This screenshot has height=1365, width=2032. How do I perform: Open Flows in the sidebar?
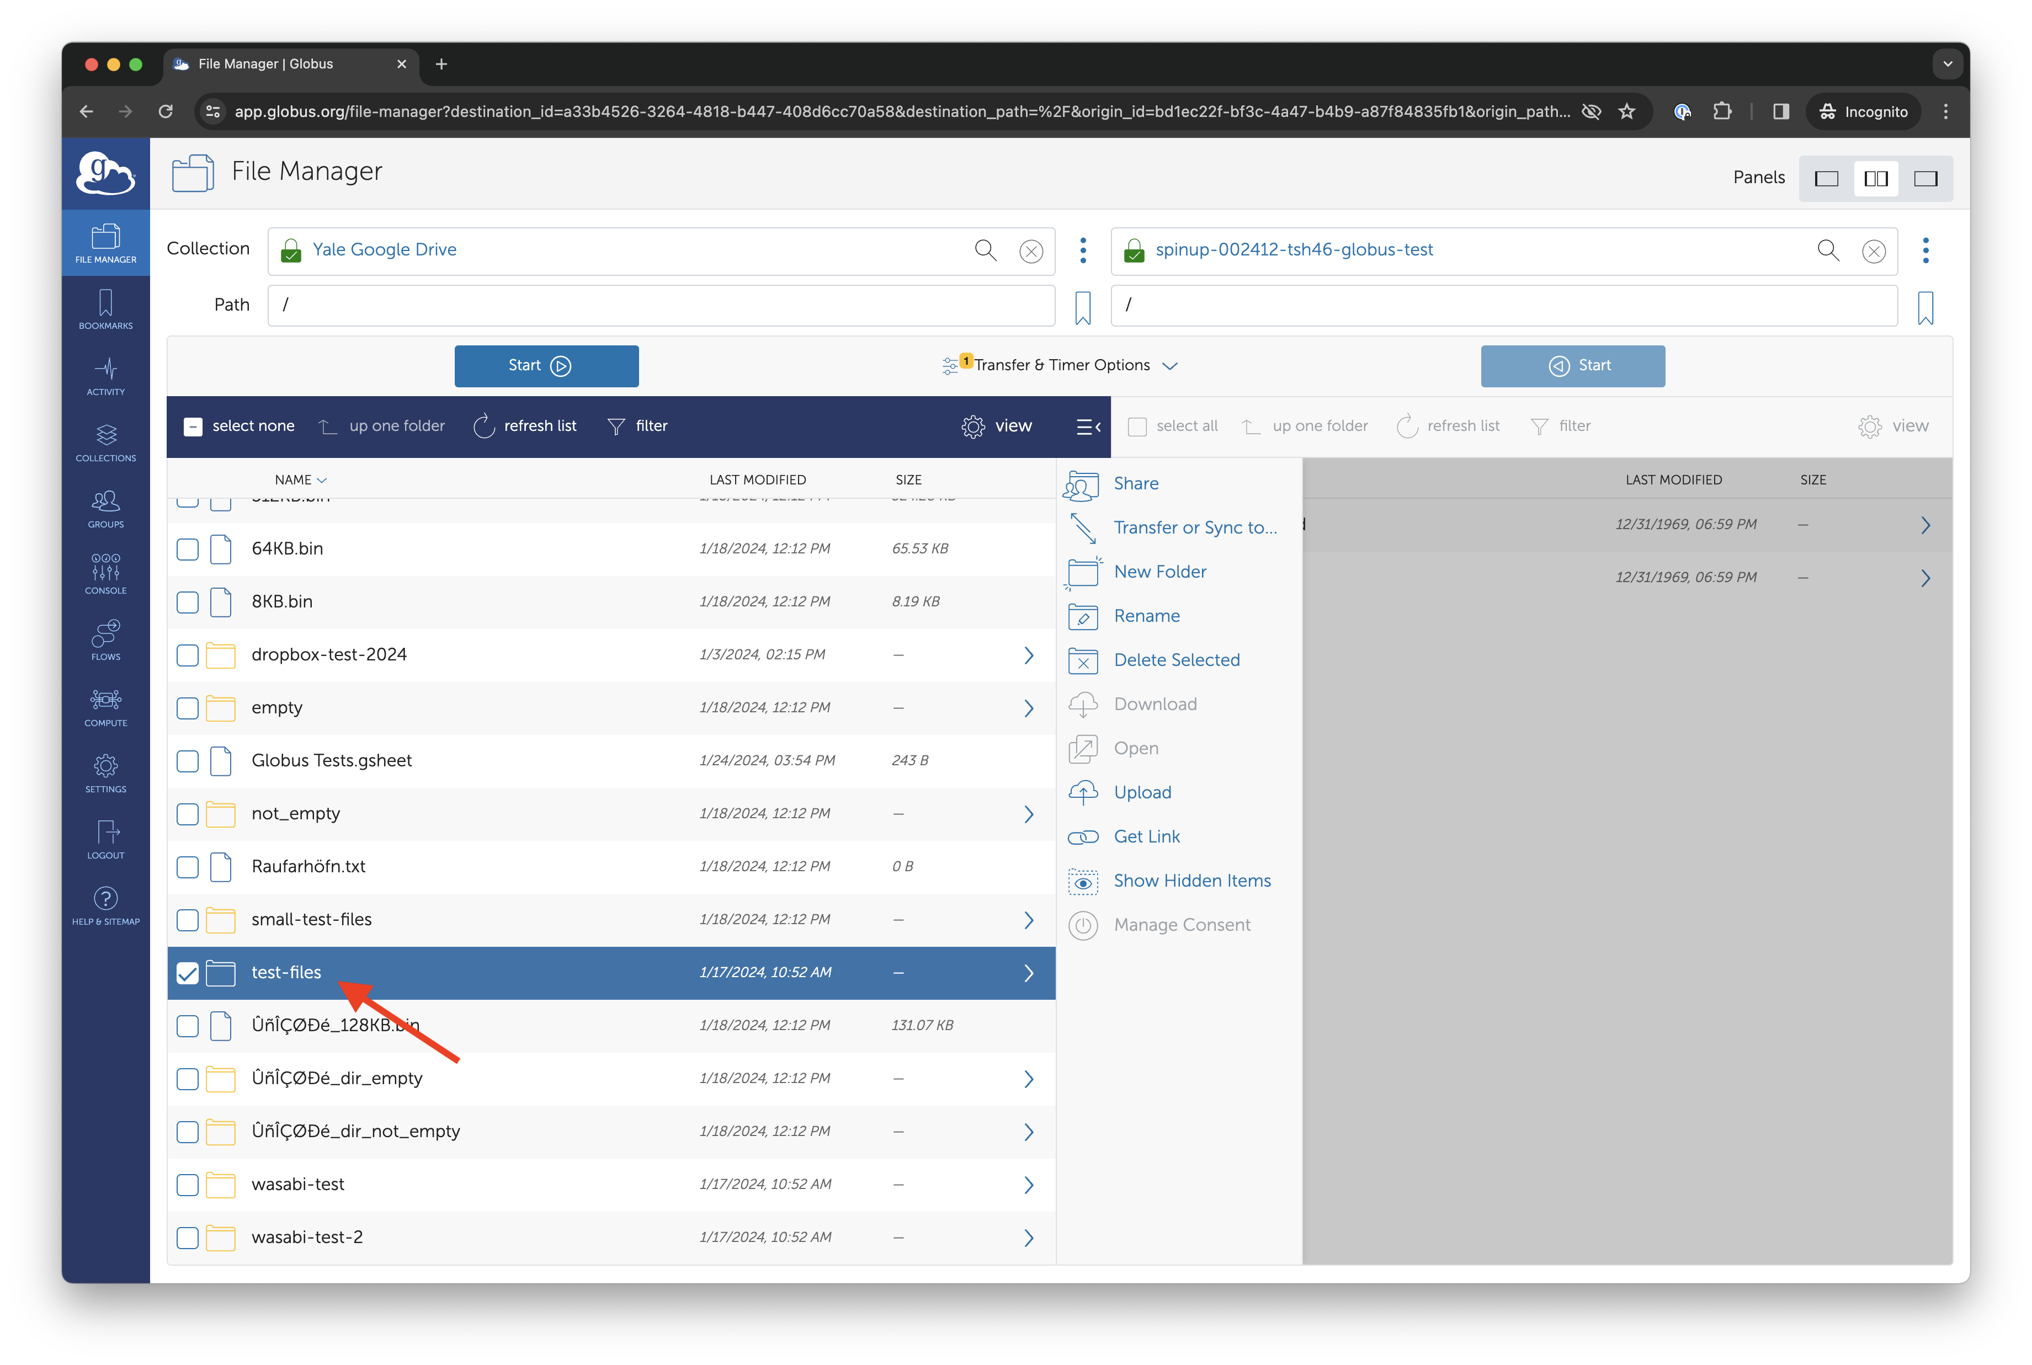105,641
